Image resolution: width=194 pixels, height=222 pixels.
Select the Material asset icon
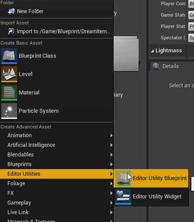[9, 93]
